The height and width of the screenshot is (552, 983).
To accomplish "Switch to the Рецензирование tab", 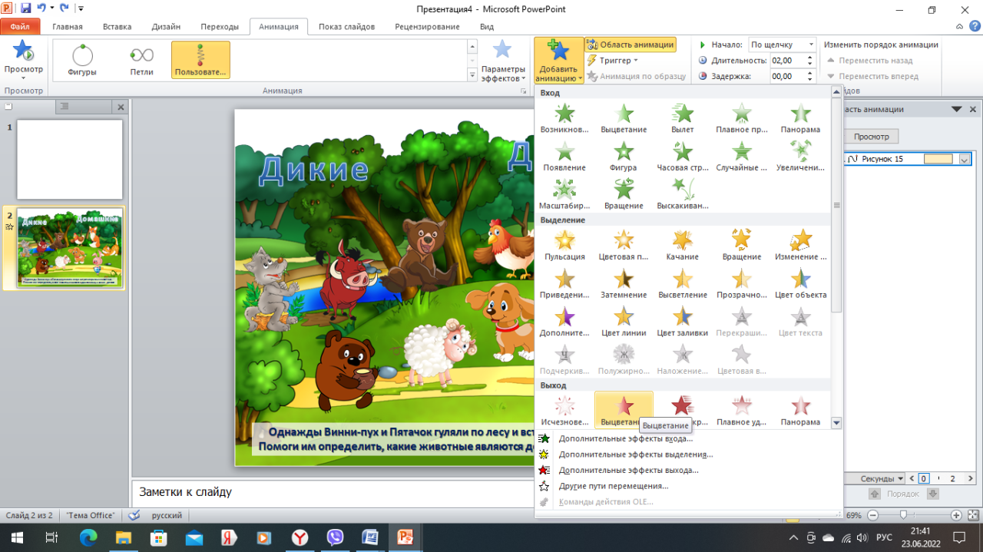I will pos(428,27).
